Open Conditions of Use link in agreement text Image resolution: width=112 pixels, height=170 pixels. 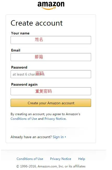pos(24,119)
